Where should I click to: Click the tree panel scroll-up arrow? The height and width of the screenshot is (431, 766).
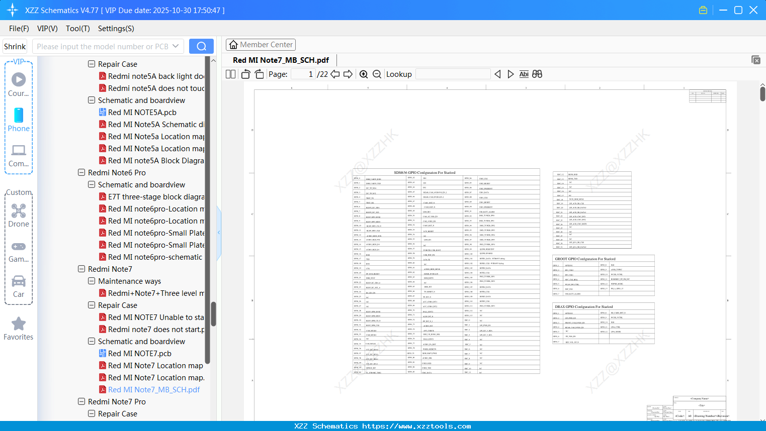click(213, 61)
